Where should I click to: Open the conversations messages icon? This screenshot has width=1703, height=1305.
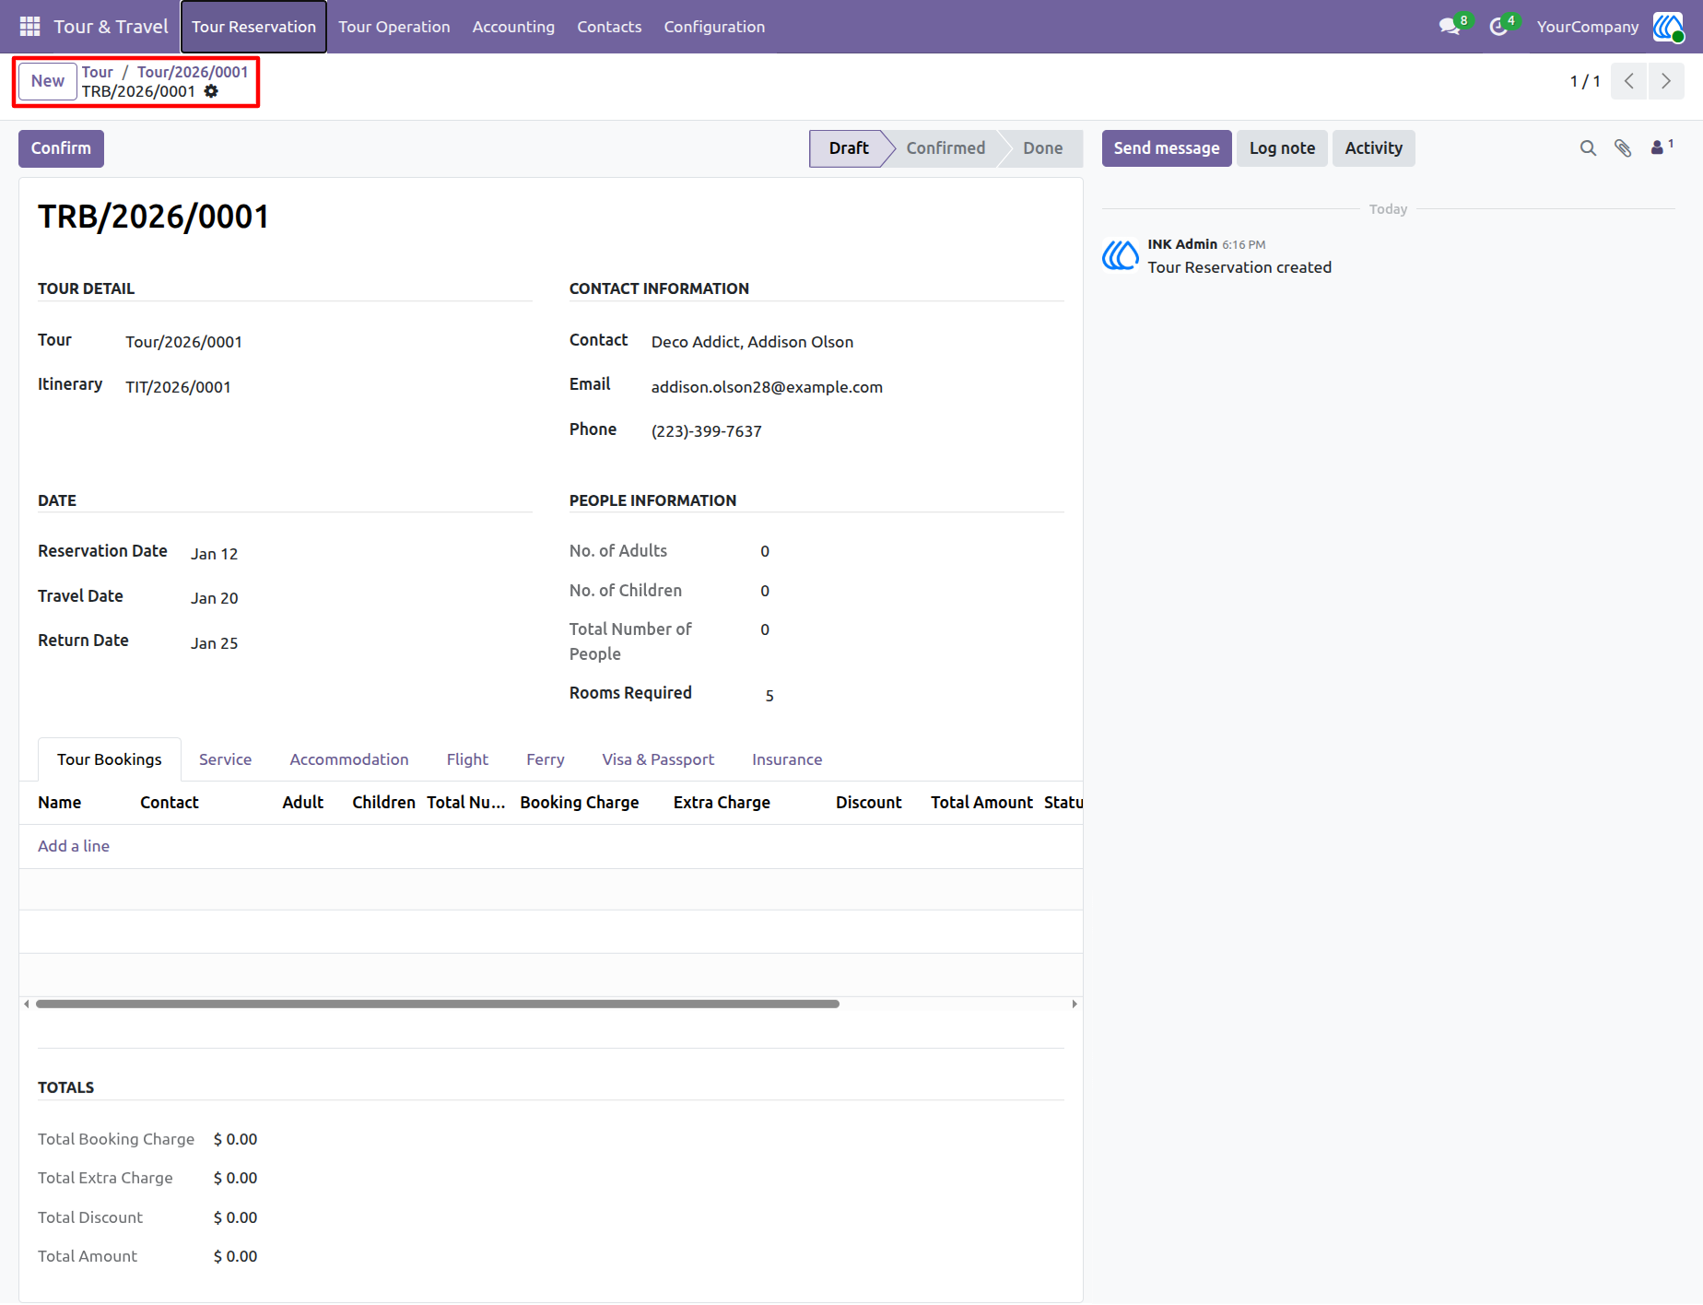[1450, 27]
